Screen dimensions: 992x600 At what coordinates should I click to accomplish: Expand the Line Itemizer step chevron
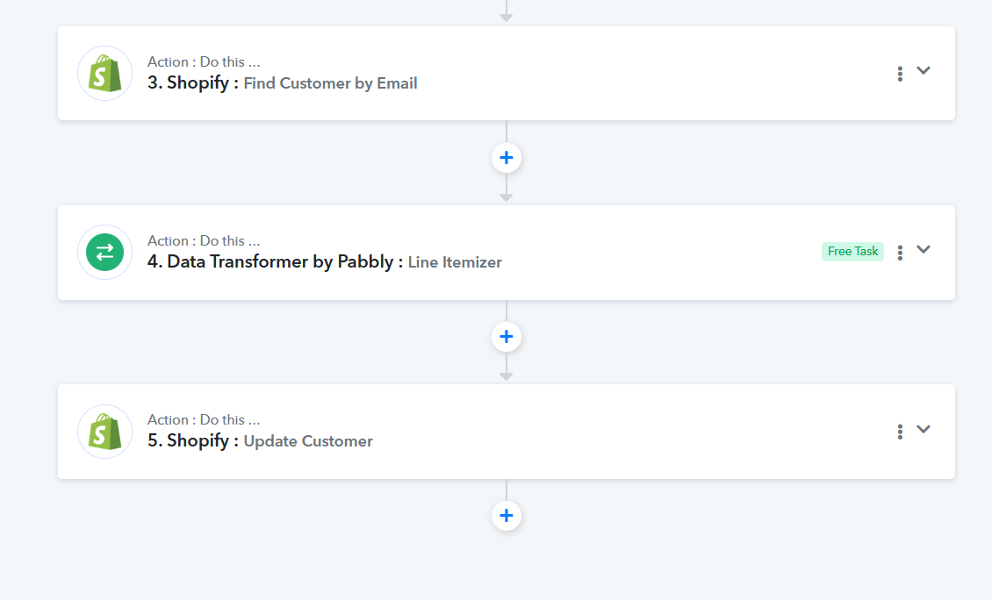(x=924, y=249)
